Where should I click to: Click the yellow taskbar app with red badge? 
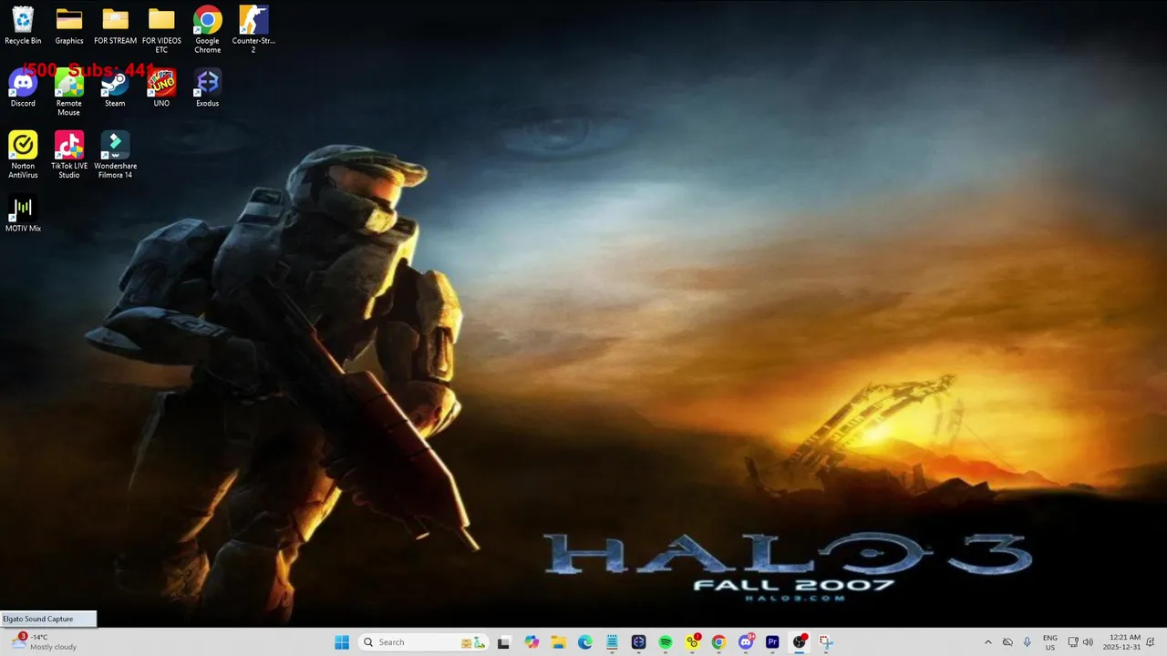click(x=693, y=642)
